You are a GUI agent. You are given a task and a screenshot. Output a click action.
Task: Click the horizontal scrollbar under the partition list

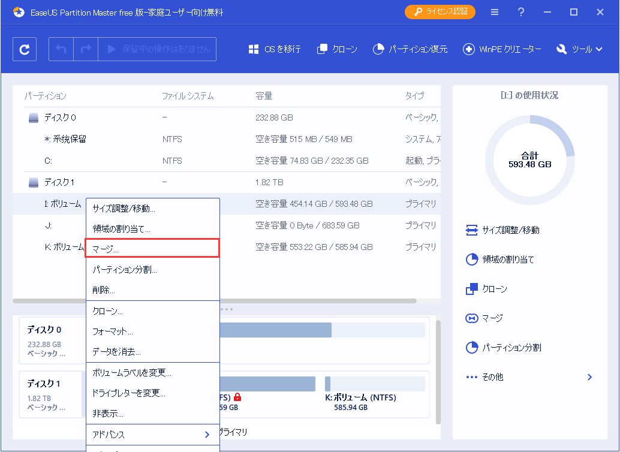tap(214, 301)
